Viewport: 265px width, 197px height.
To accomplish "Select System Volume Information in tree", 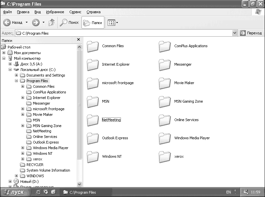I will 48,170.
